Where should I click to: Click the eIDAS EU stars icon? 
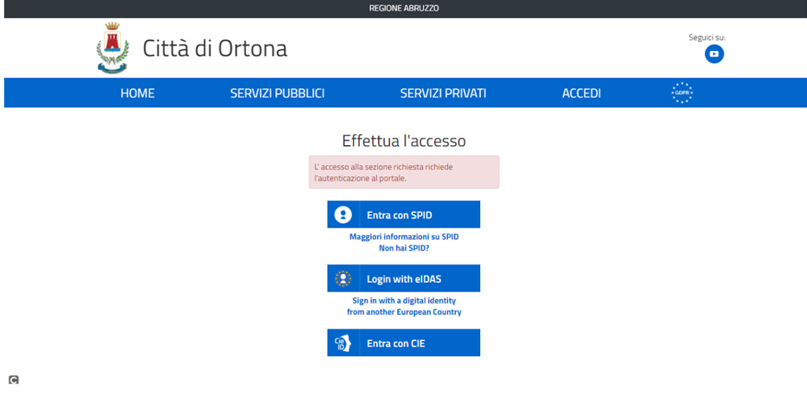coord(343,279)
